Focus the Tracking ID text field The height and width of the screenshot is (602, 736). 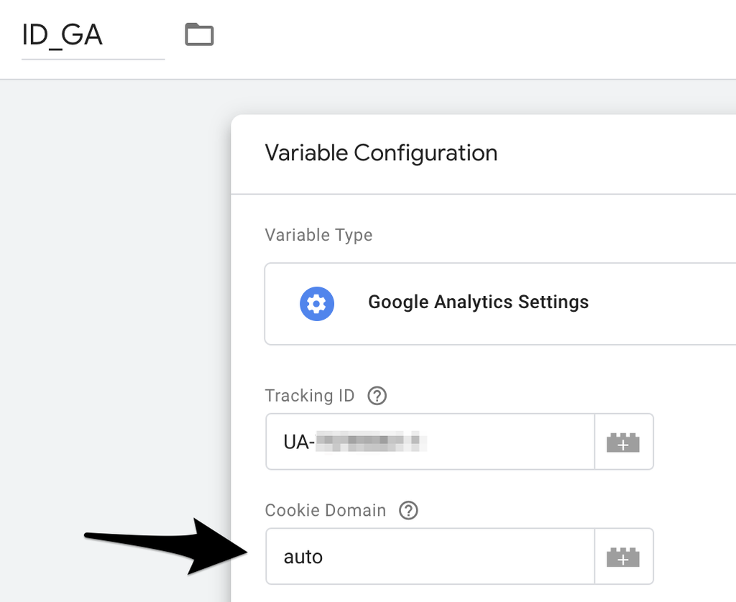point(431,442)
